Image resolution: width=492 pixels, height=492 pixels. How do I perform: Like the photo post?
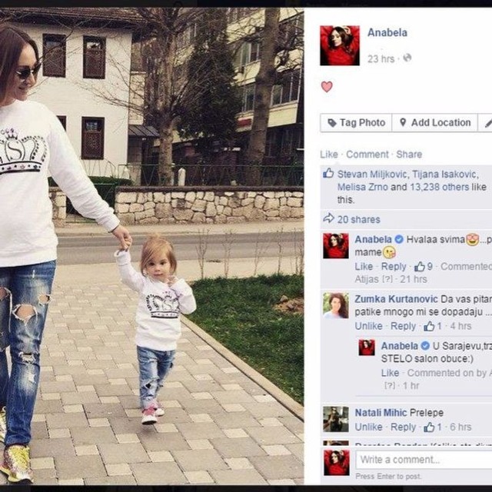(x=329, y=155)
